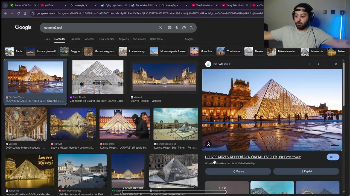This screenshot has width=350, height=196.
Task: Open the browser tab search dropdown arrow
Action: [x=5, y=5]
